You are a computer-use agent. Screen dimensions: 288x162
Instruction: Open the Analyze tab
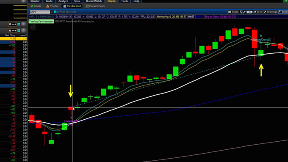[63, 1]
